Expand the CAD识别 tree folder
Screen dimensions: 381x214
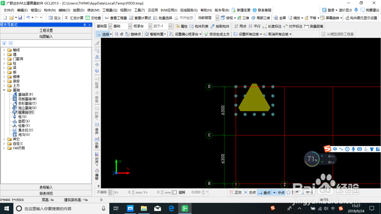(x=4, y=148)
